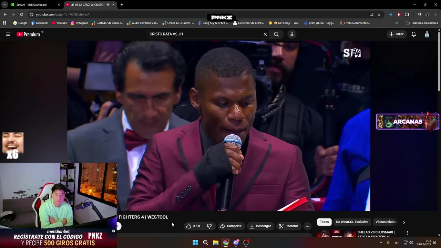Click the Descargar download button

click(260, 226)
